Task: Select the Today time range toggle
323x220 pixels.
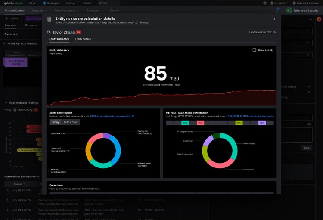Action: (x=56, y=122)
